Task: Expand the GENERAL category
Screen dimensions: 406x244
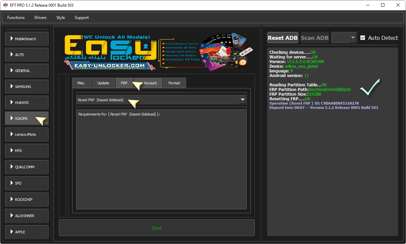Action: [x=27, y=71]
